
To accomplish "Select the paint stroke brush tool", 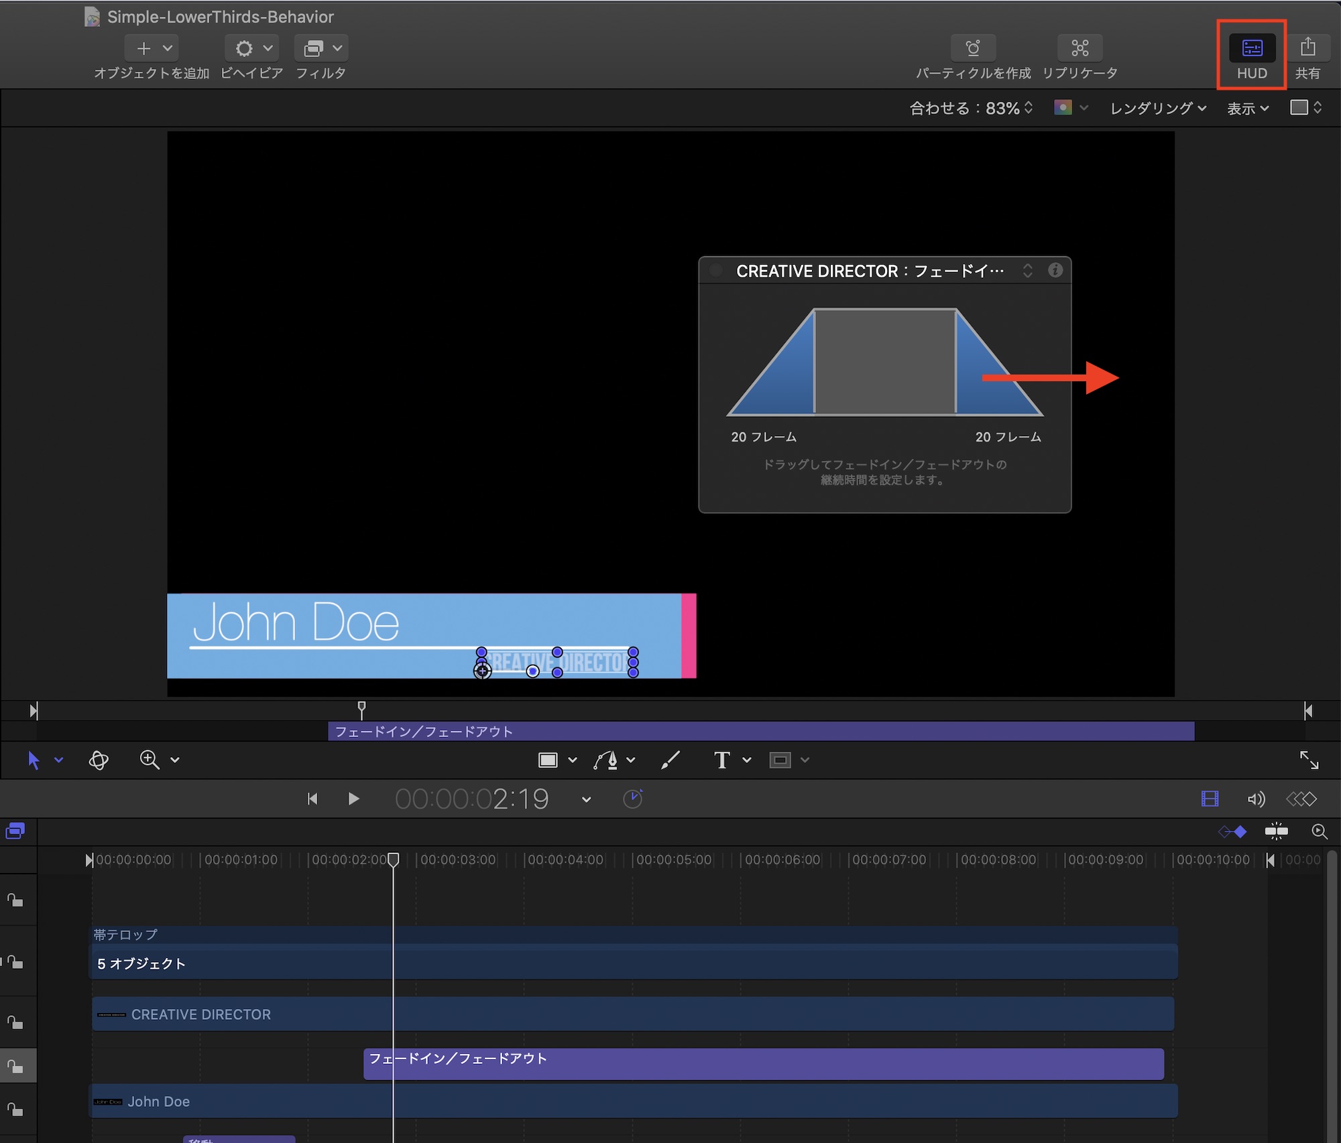I will [x=670, y=760].
